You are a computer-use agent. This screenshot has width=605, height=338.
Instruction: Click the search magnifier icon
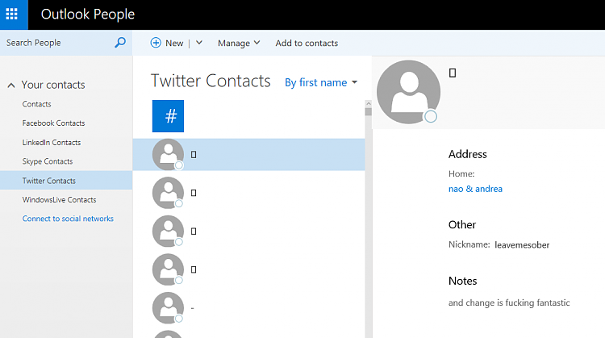(120, 43)
